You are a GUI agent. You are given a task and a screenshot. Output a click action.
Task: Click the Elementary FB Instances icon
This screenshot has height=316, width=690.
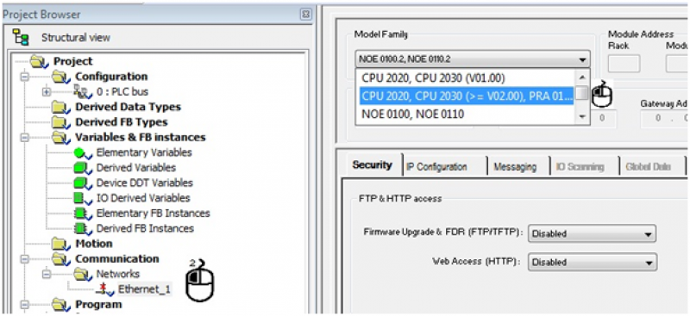click(81, 214)
